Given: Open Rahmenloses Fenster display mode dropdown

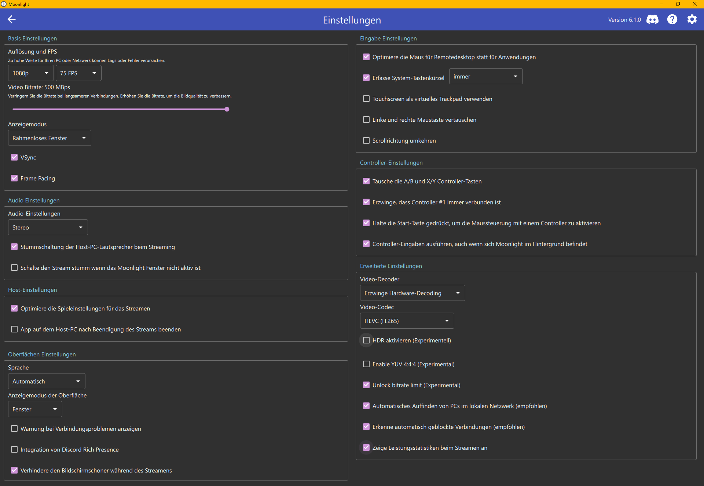Looking at the screenshot, I should click(x=49, y=138).
